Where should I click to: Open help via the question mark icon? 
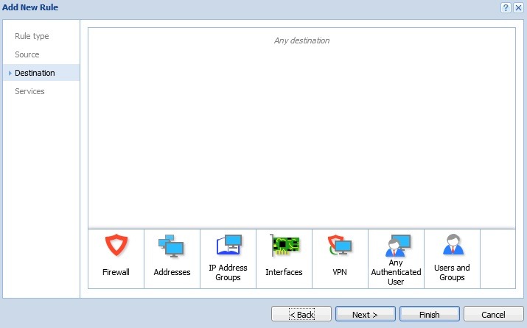pos(506,7)
